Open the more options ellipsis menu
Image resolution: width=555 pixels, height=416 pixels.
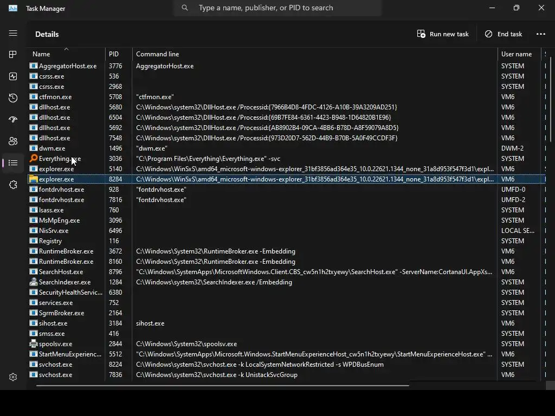pyautogui.click(x=541, y=34)
